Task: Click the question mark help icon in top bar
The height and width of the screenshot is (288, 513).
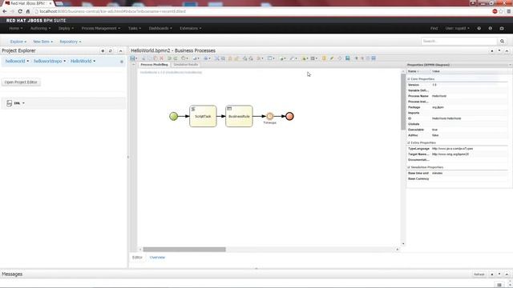Action: 479,29
